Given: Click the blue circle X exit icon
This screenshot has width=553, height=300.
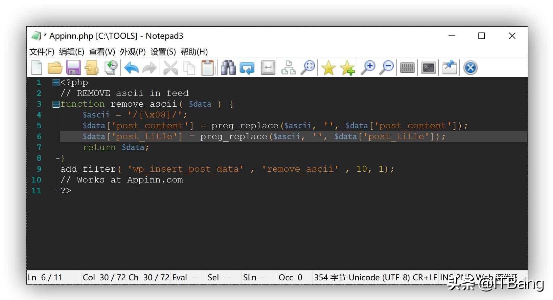Looking at the screenshot, I should coord(470,68).
